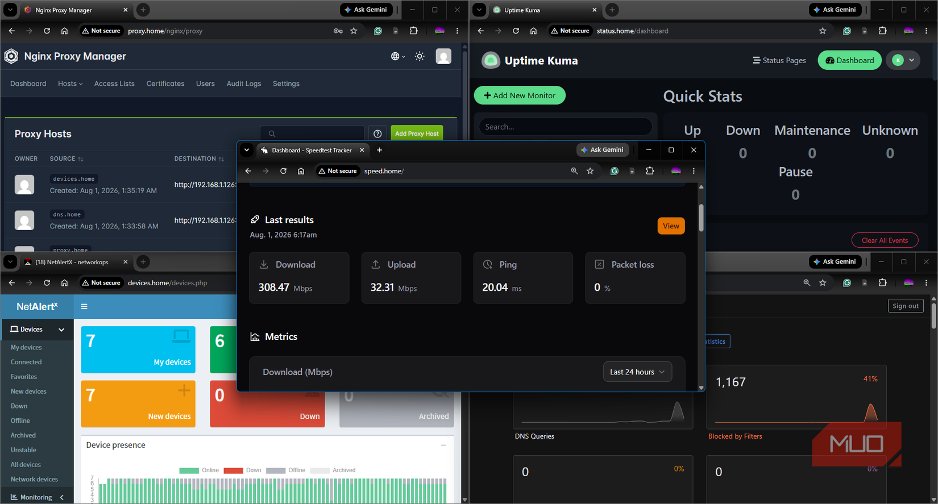938x504 pixels.
Task: Toggle Down legend in Device presence chart
Action: 243,470
